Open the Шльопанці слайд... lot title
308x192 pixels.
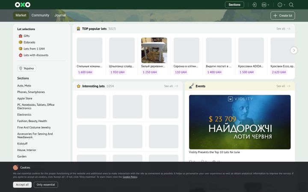(121, 67)
